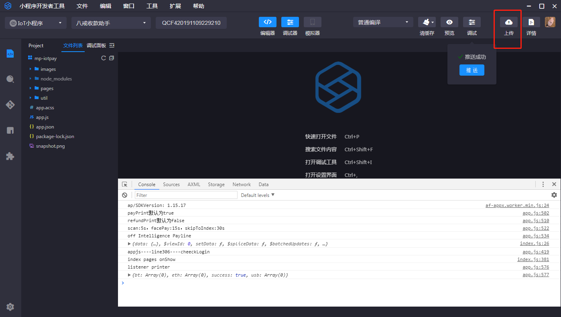The width and height of the screenshot is (561, 317).
Task: Open the app.js:502 source link
Action: [536, 213]
